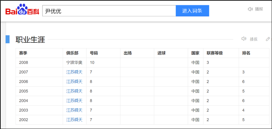Open the 江苏舜天 link in the 2004 row
Image resolution: width=272 pixels, height=129 pixels.
(74, 101)
